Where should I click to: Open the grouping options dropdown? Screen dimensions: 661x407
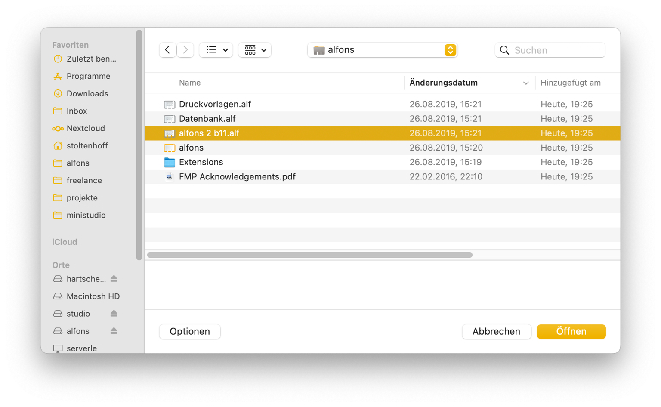point(255,50)
